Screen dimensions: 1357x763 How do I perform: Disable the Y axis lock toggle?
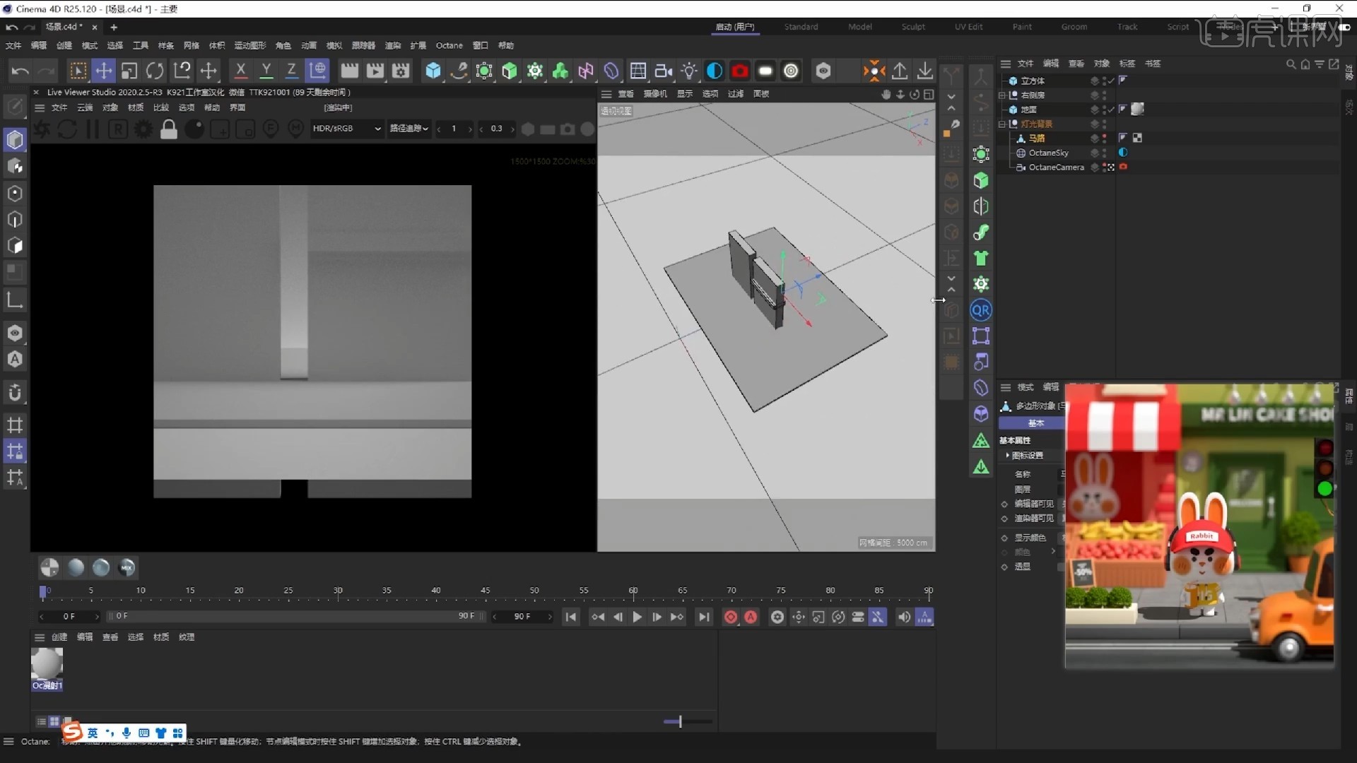coord(266,71)
